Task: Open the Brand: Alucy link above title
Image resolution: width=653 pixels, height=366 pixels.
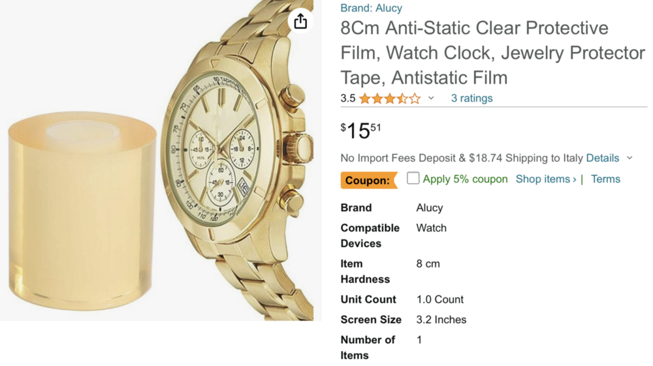Action: (x=371, y=8)
